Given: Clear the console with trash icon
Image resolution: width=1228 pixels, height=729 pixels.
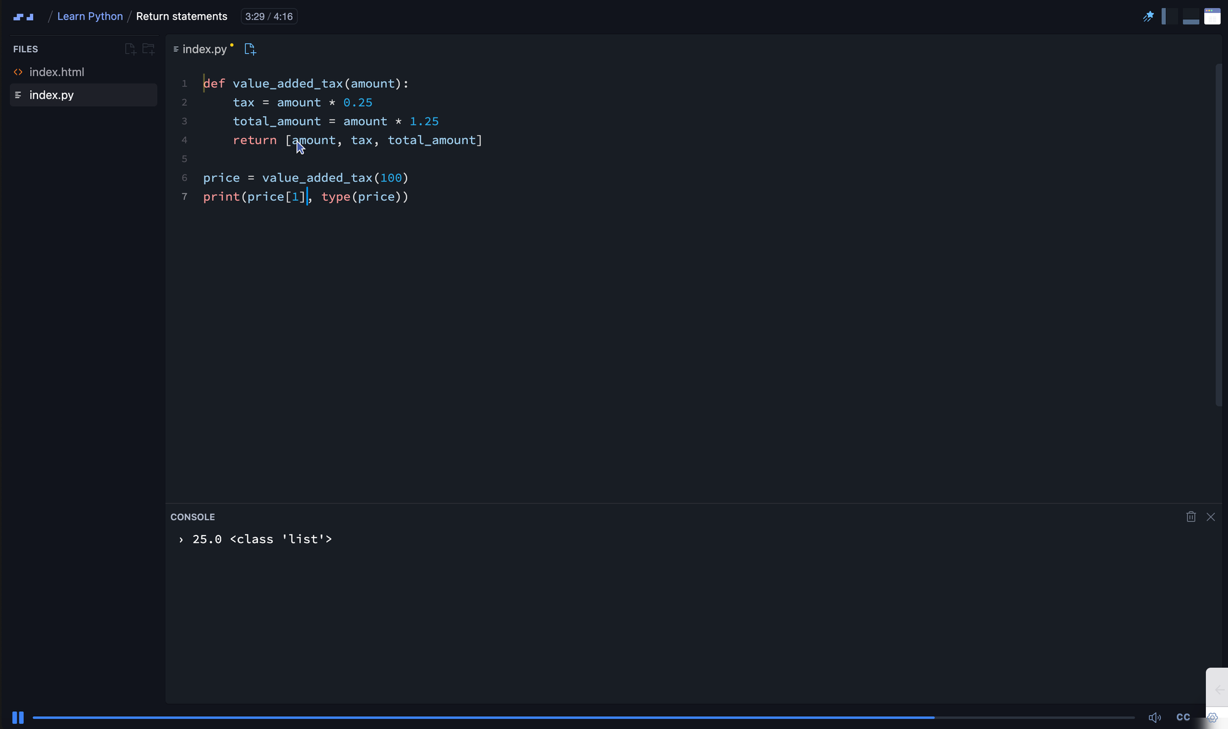Looking at the screenshot, I should [x=1191, y=517].
